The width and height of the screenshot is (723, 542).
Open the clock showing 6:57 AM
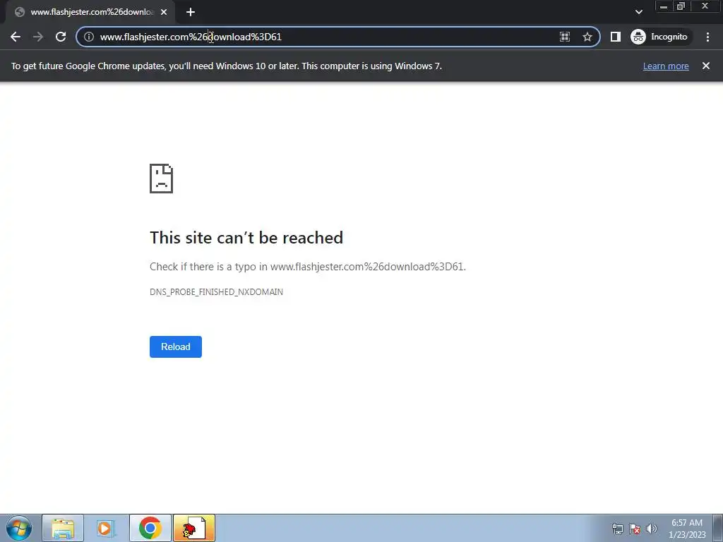[x=687, y=529]
